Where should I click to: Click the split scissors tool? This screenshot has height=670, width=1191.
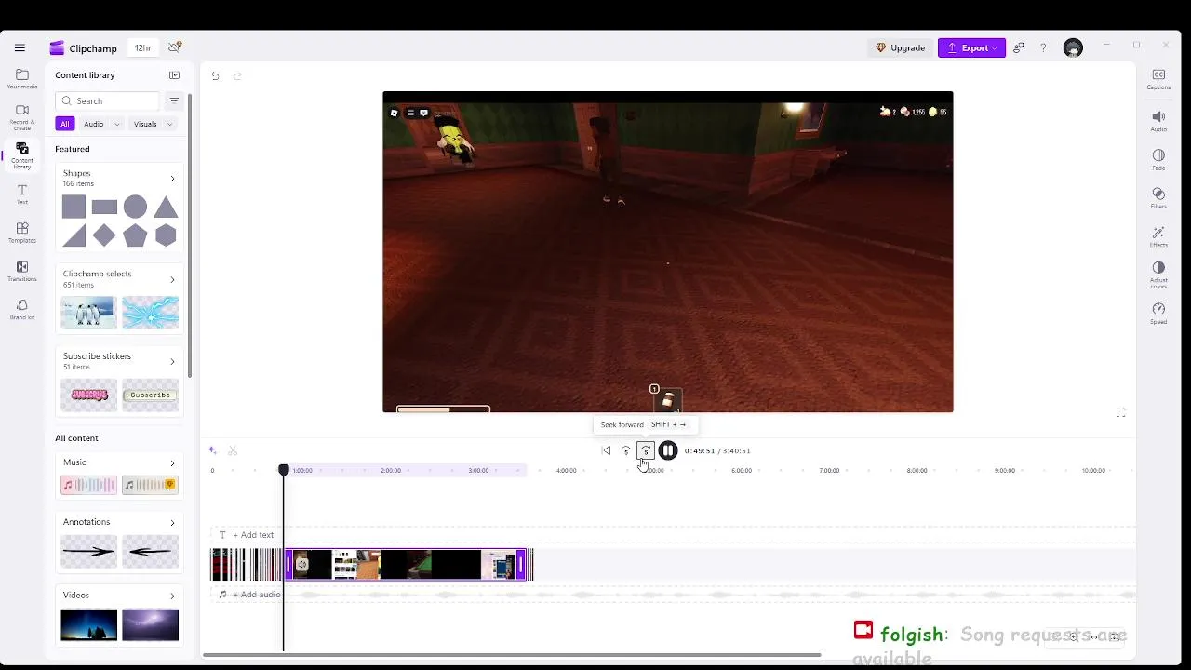point(233,450)
